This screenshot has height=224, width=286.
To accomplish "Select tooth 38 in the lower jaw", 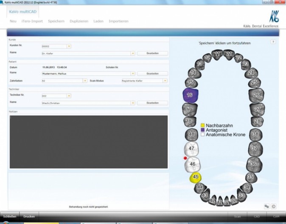I will click(255, 134).
